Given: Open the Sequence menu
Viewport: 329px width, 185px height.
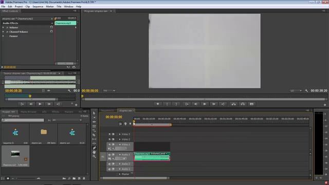Looking at the screenshot, I should coord(38,7).
